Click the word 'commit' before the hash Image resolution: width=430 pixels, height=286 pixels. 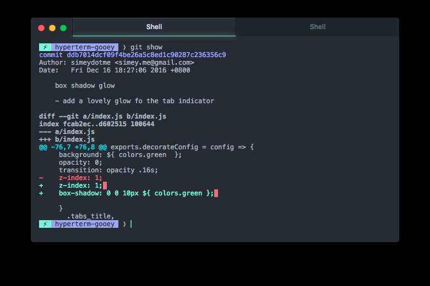51,55
